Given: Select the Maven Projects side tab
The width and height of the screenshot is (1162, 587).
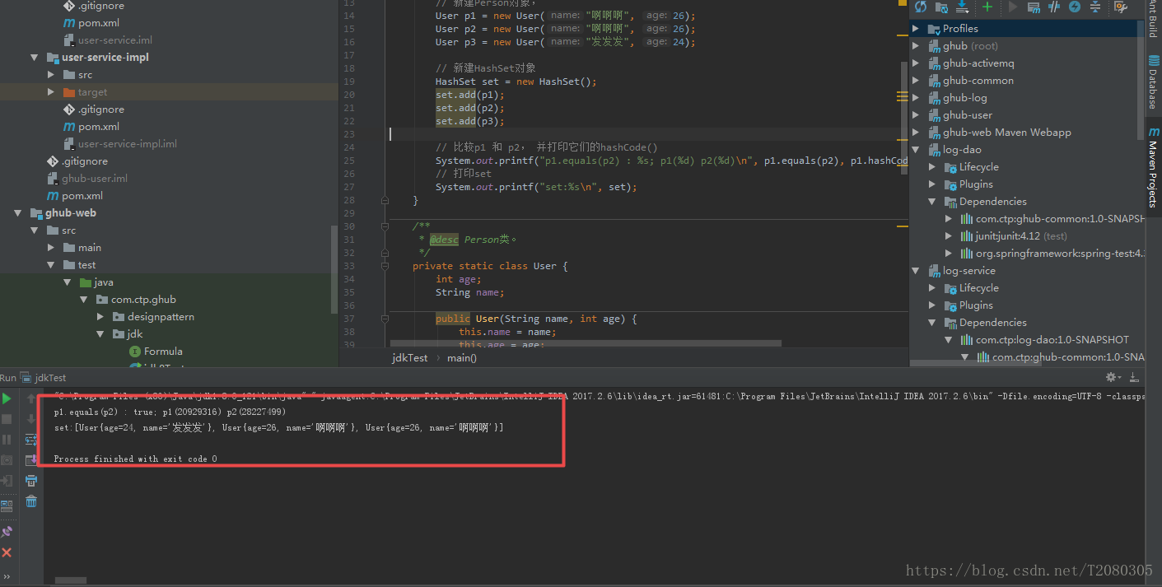Looking at the screenshot, I should click(1153, 167).
